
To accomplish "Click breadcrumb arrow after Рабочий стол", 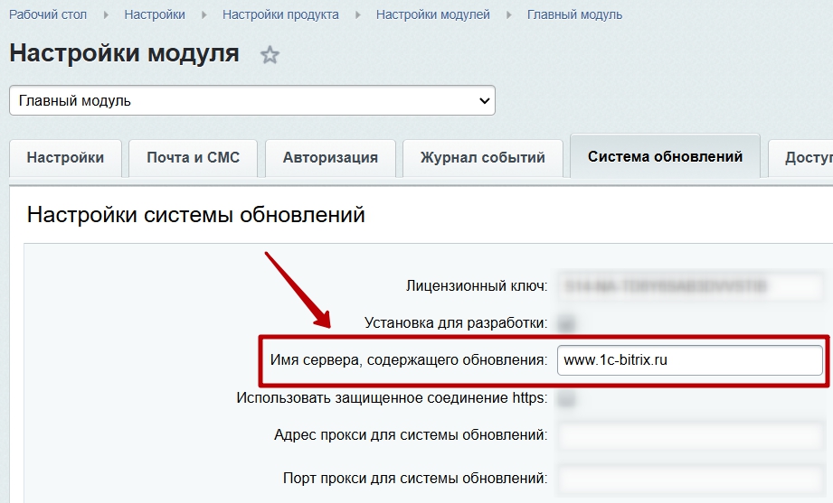I will [x=106, y=15].
